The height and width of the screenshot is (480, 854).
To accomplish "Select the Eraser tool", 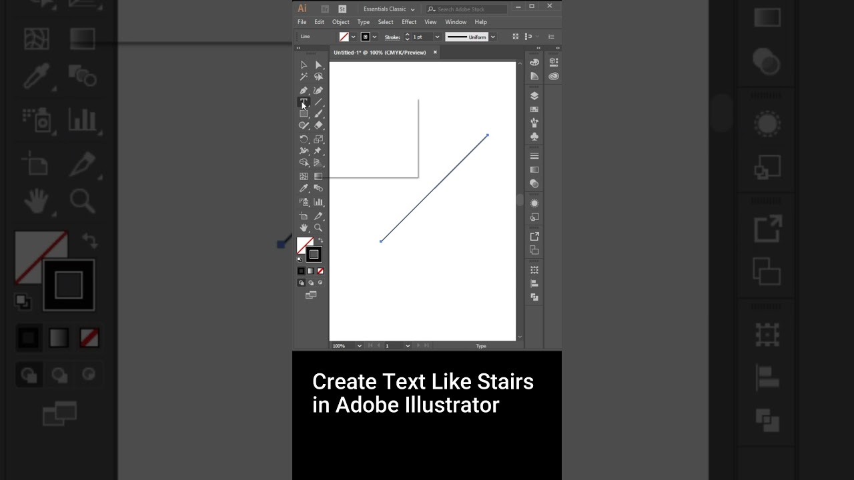I will point(318,125).
